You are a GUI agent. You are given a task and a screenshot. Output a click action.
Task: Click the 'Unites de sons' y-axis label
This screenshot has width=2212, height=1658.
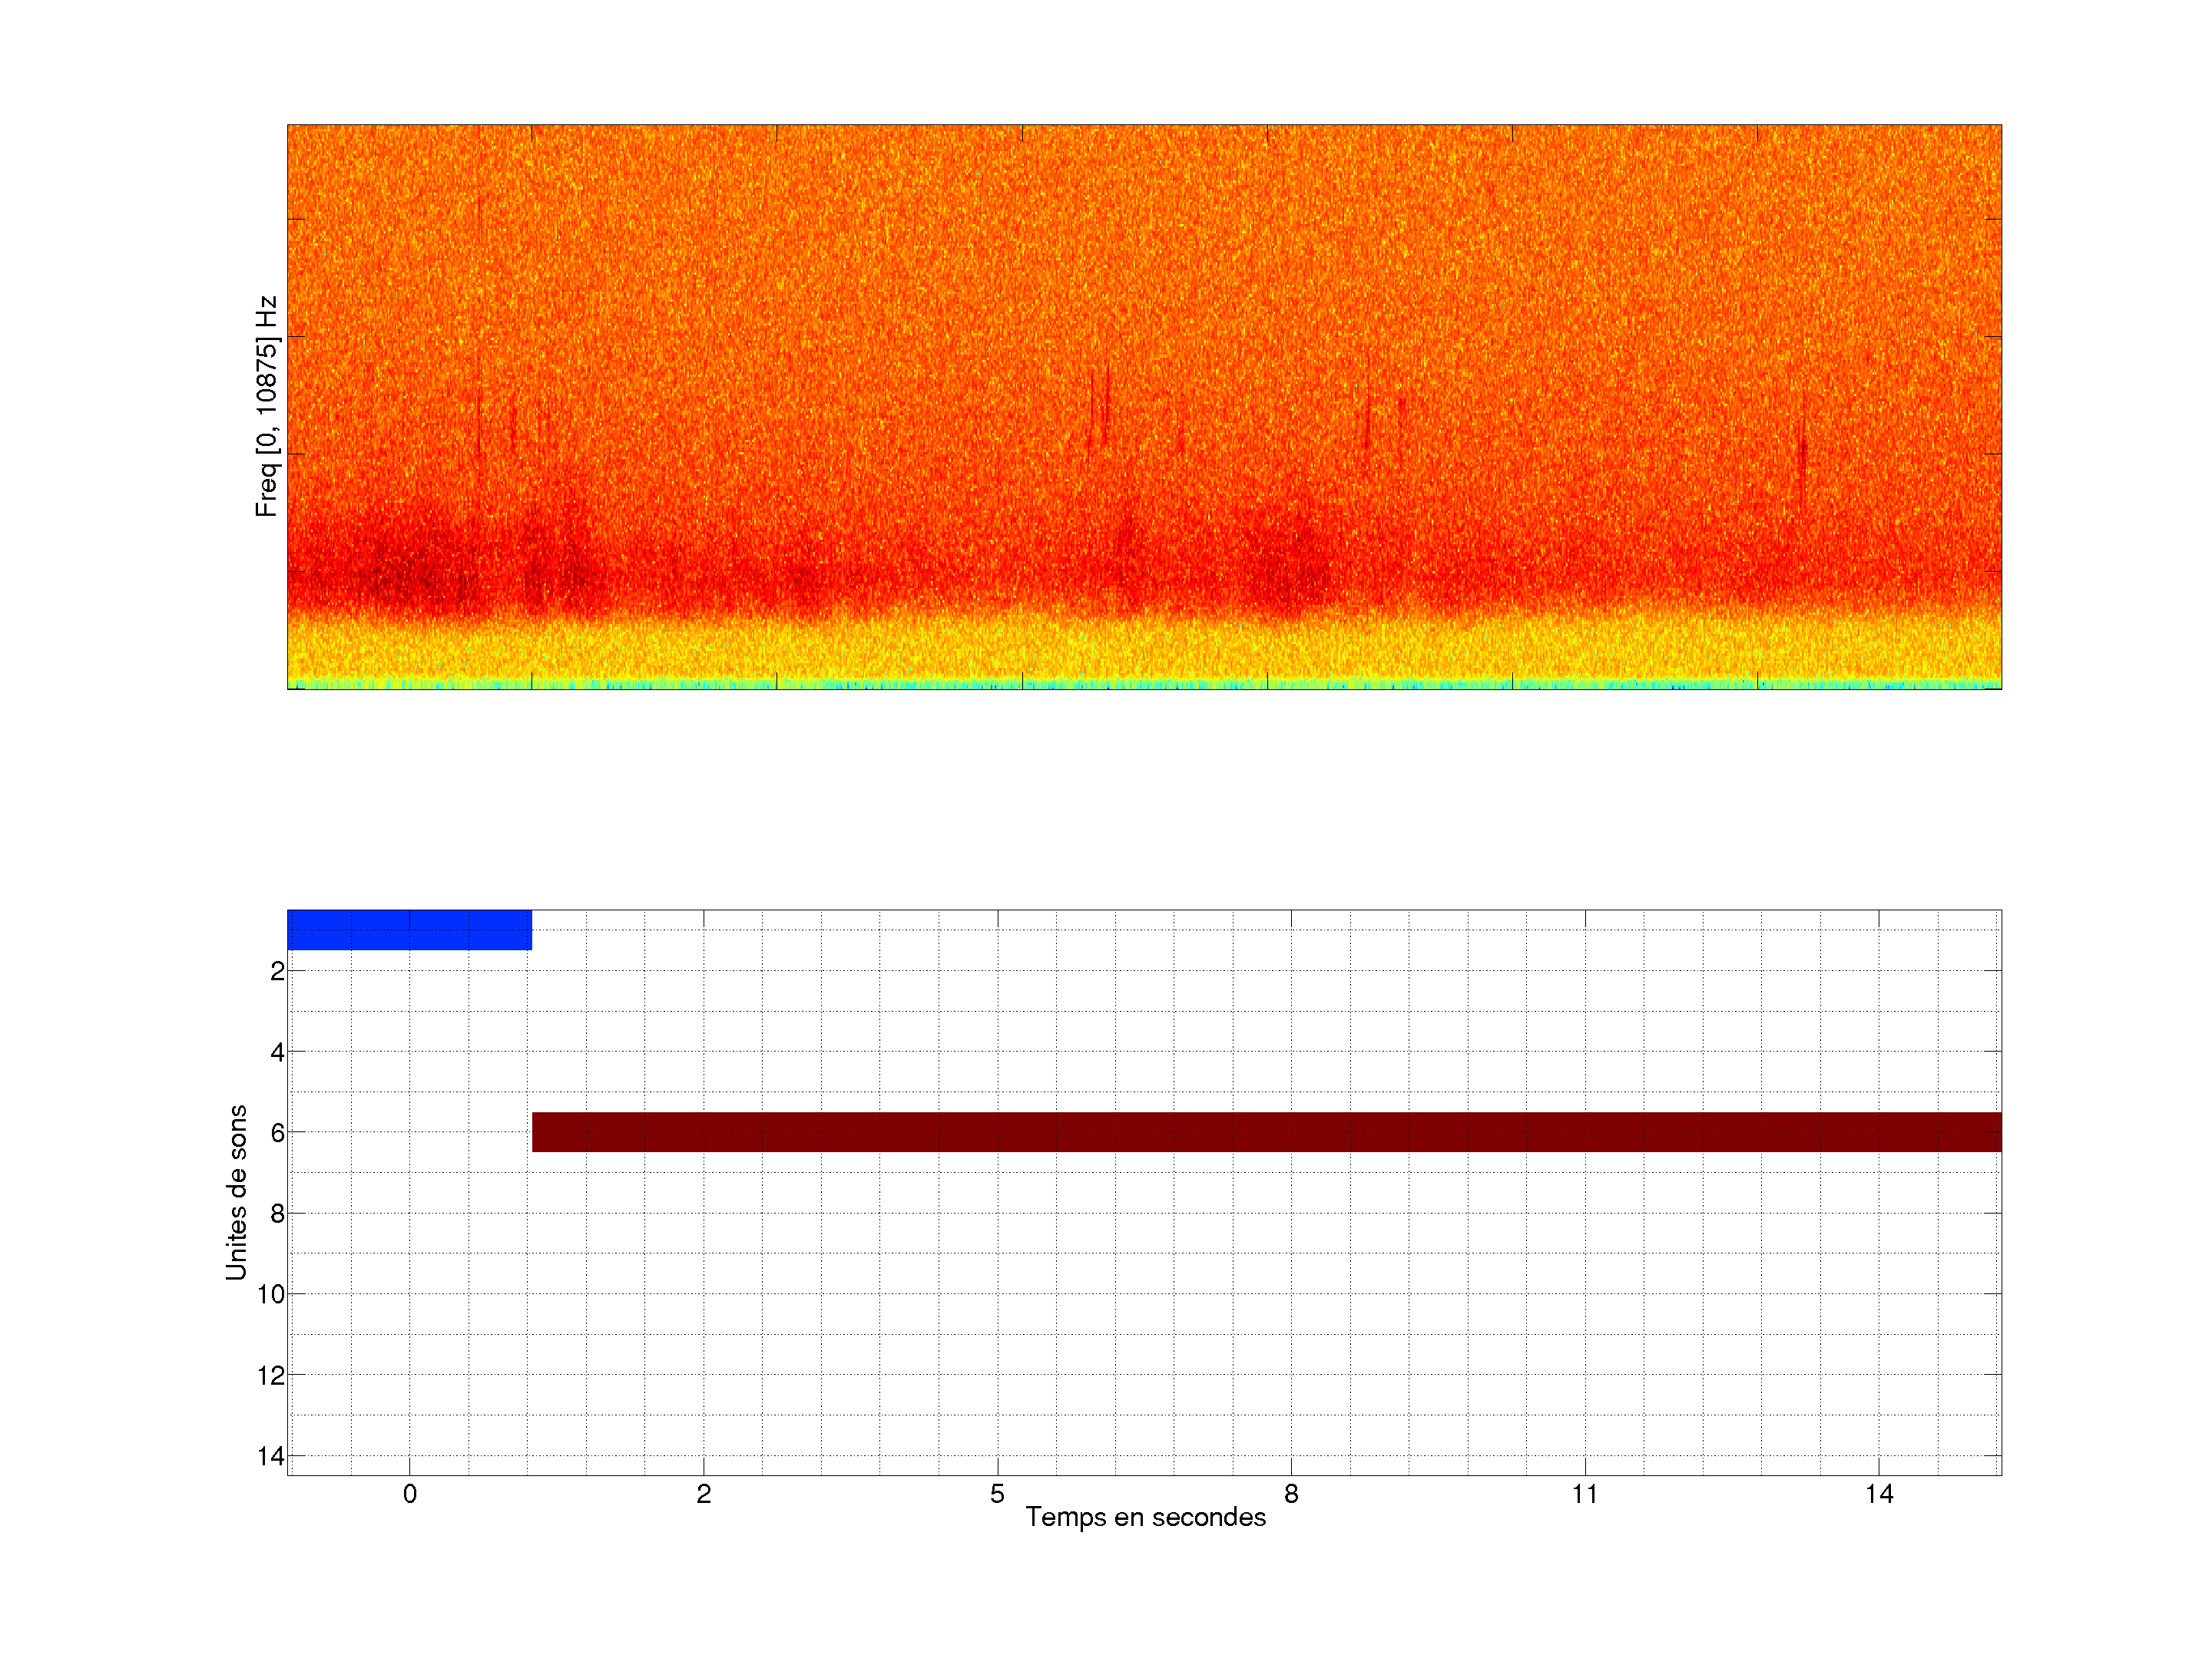[236, 1192]
